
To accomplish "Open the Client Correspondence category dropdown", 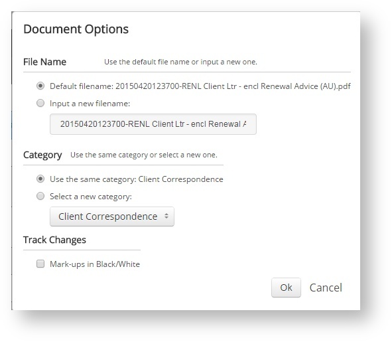I will [112, 216].
